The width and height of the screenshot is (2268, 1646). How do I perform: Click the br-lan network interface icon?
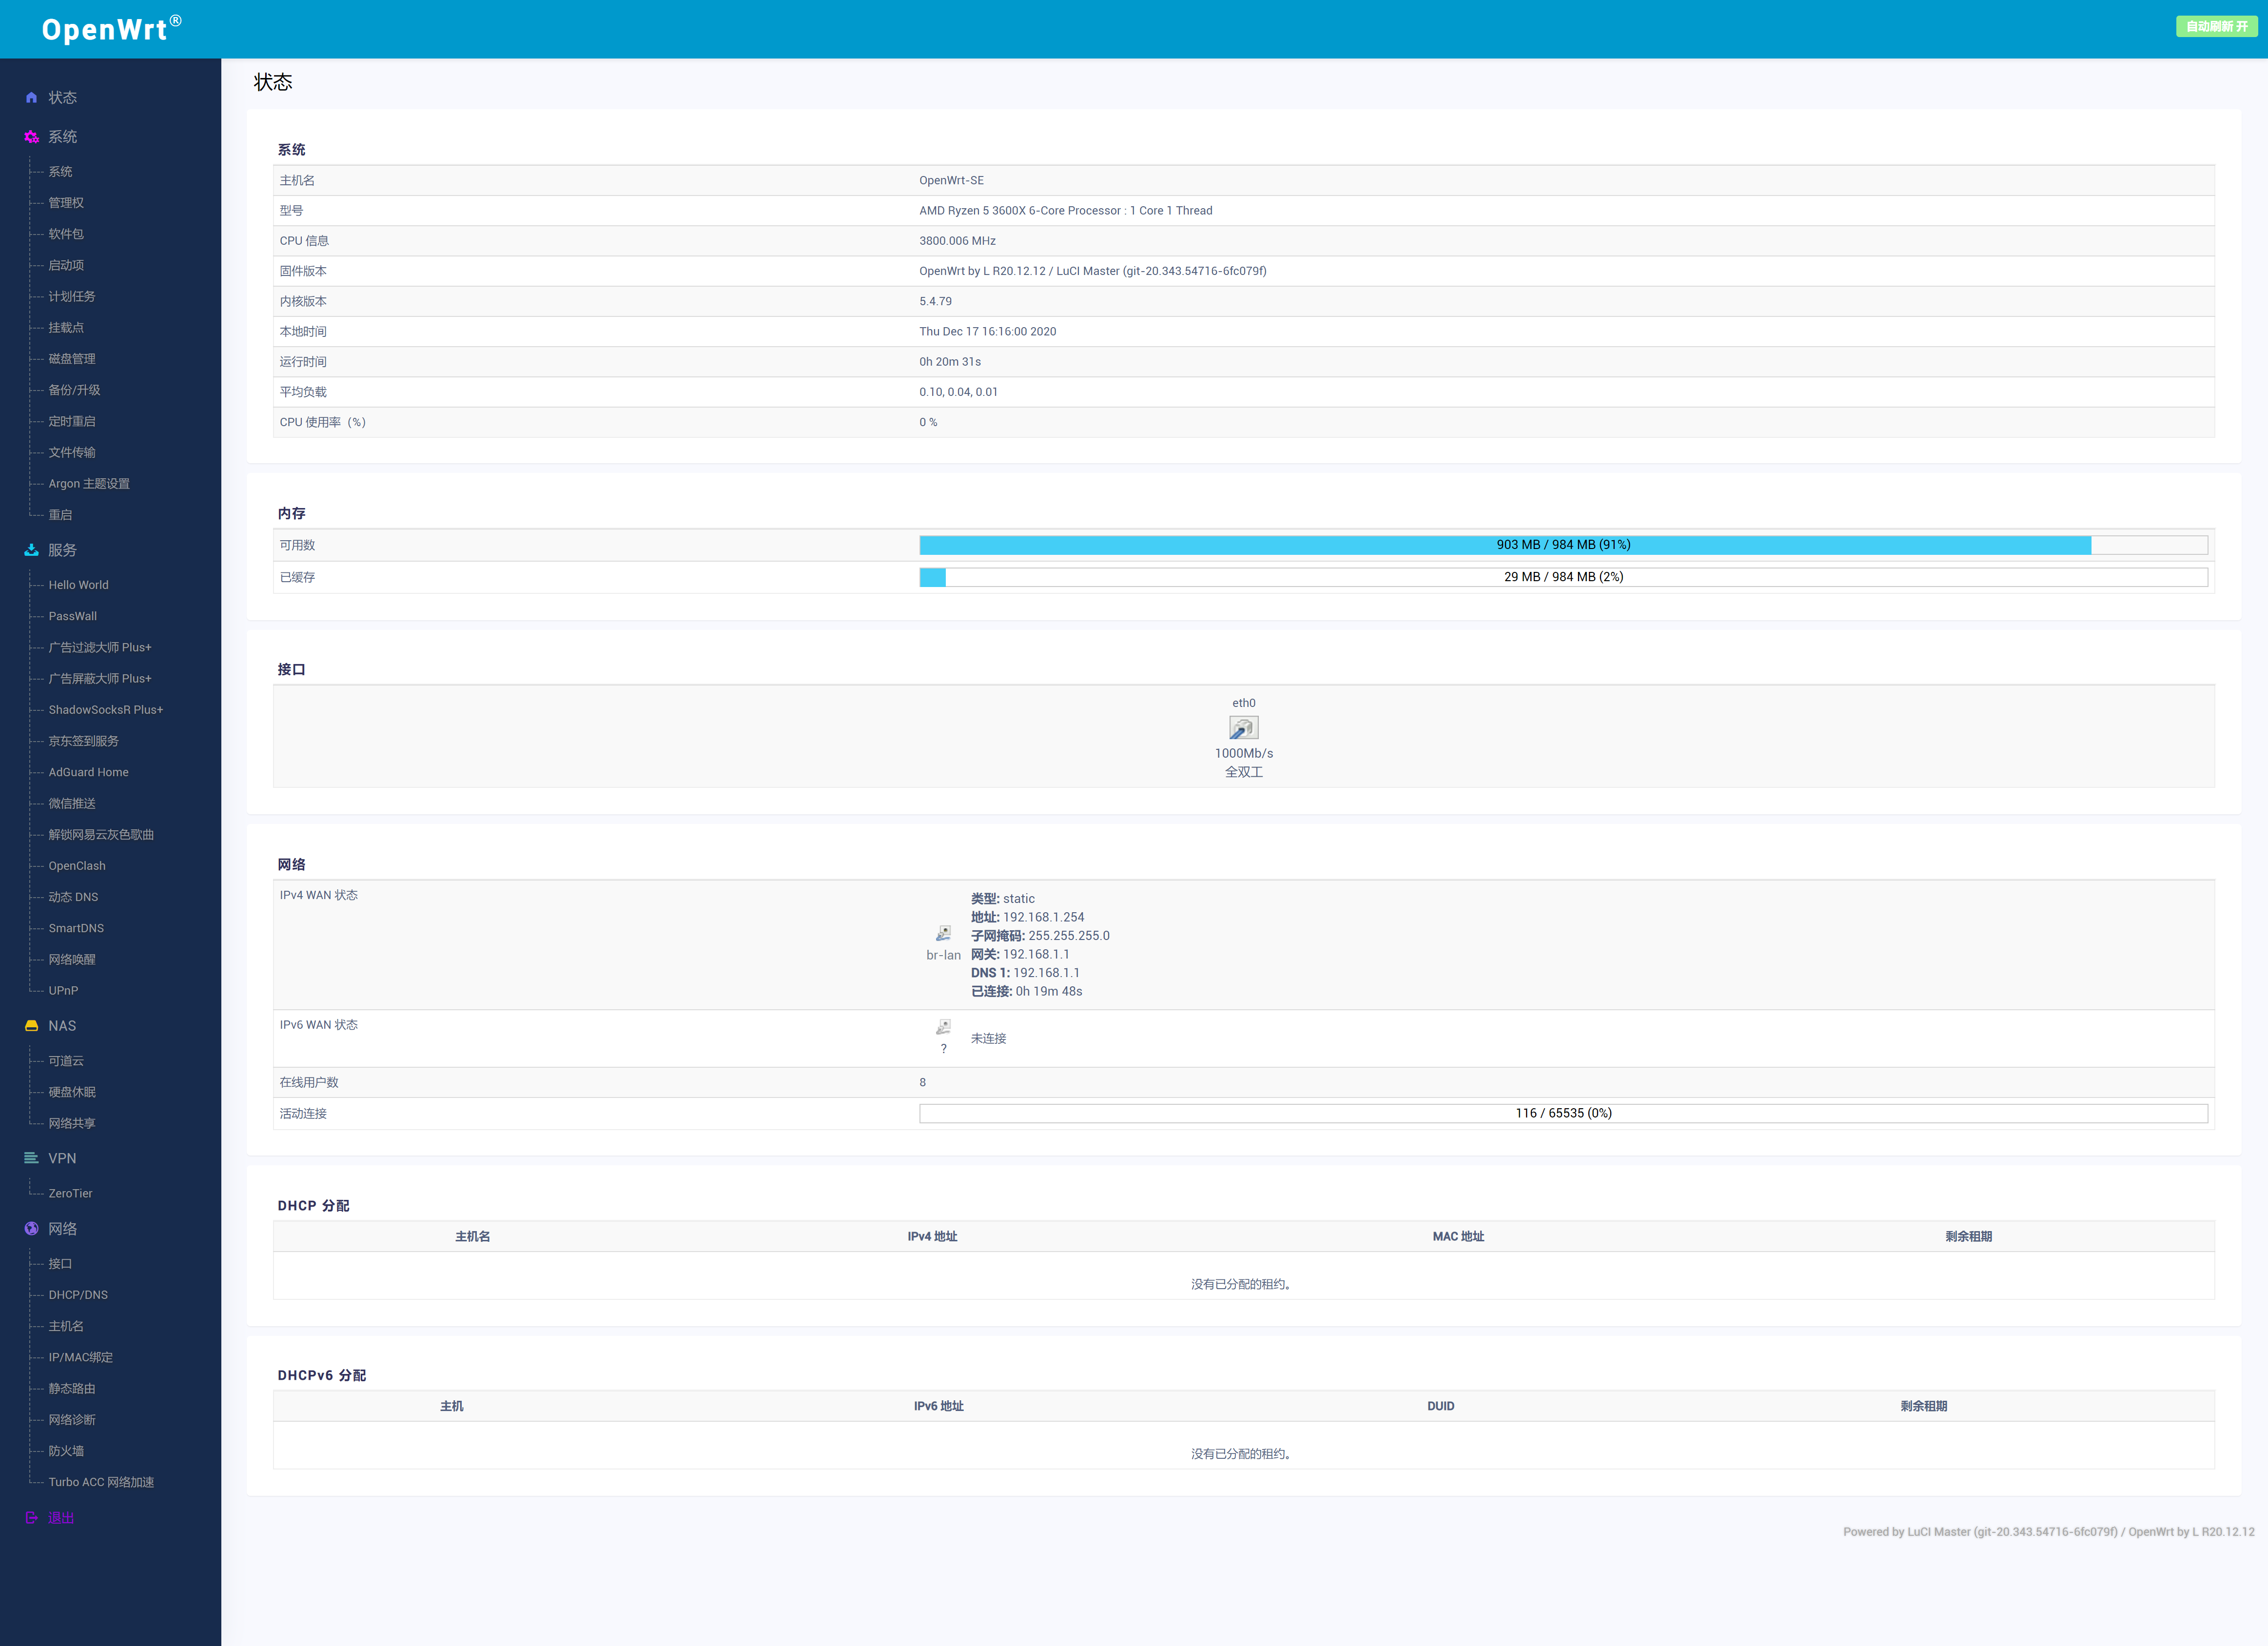[943, 933]
